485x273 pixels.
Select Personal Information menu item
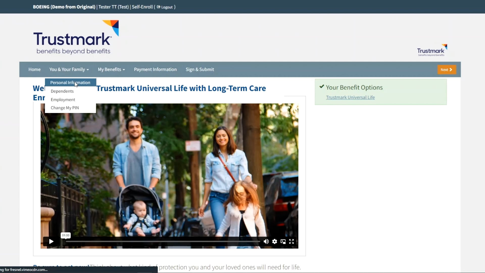pyautogui.click(x=70, y=82)
